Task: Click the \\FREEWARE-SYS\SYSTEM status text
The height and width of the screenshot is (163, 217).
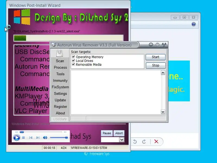Action: coord(89,148)
